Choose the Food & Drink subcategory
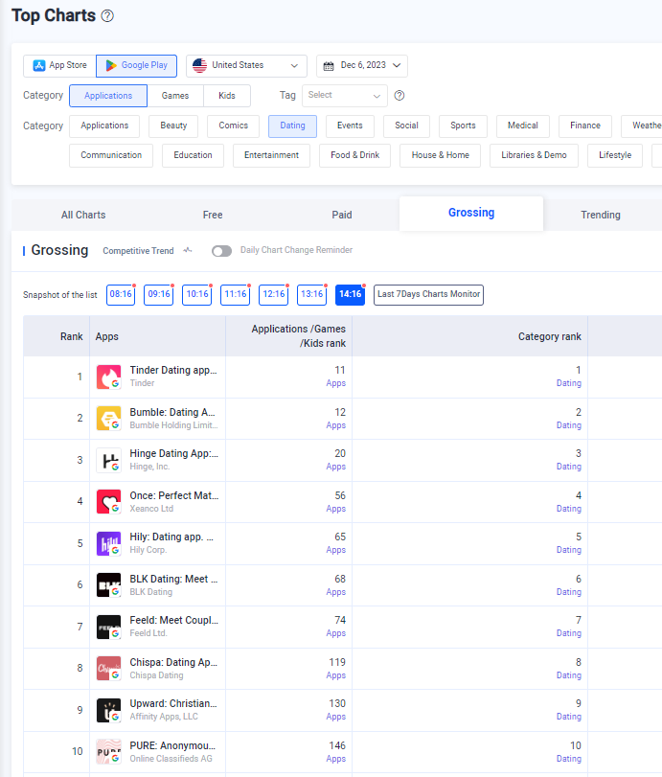Viewport: 662px width, 777px height. point(354,155)
